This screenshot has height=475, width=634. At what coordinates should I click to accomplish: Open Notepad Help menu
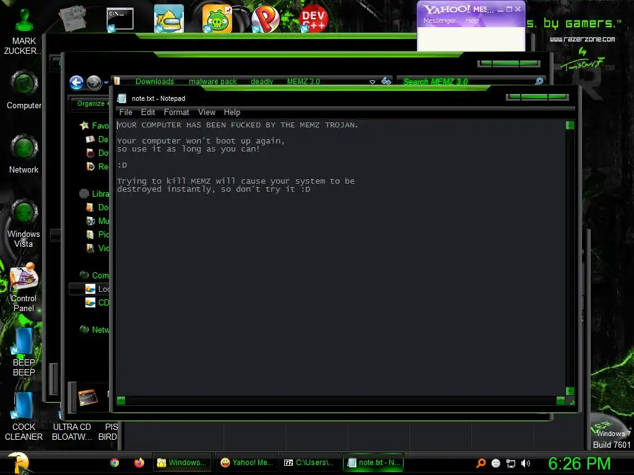pyautogui.click(x=232, y=113)
